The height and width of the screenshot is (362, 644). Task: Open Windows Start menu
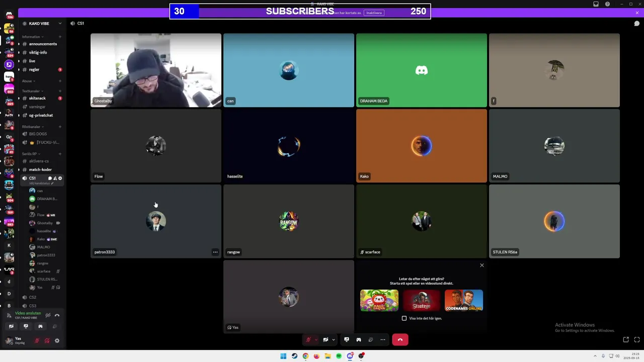[x=283, y=356]
